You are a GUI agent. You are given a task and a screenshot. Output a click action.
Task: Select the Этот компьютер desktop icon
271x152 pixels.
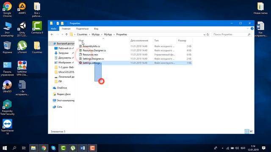(7, 29)
